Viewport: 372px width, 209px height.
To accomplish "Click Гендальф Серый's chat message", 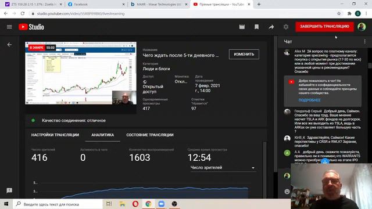I will pos(327,121).
